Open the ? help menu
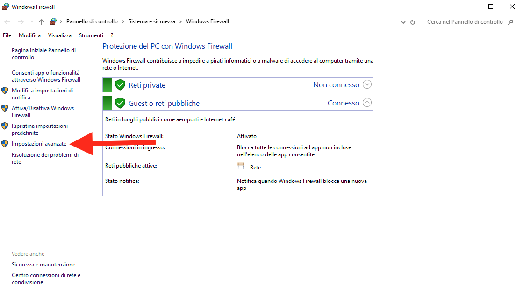523x294 pixels. tap(112, 35)
